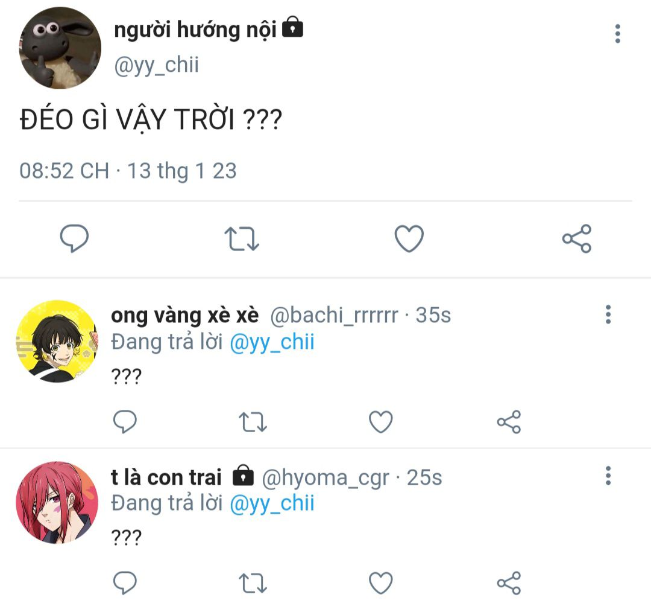Like the reply from @hyoma_cgr

coord(381,582)
